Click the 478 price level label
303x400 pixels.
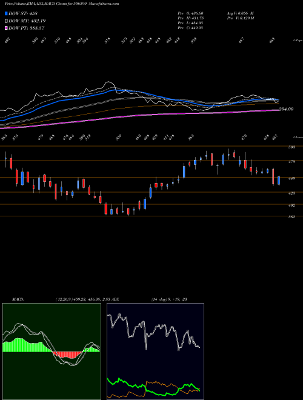[x=292, y=162]
